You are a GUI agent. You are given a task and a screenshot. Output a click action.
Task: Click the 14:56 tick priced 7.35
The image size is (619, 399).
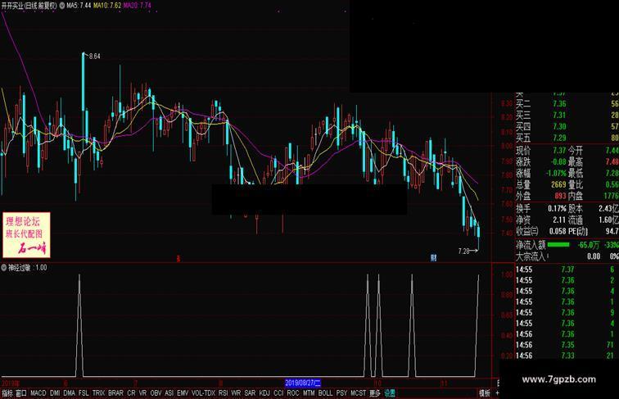pyautogui.click(x=567, y=345)
